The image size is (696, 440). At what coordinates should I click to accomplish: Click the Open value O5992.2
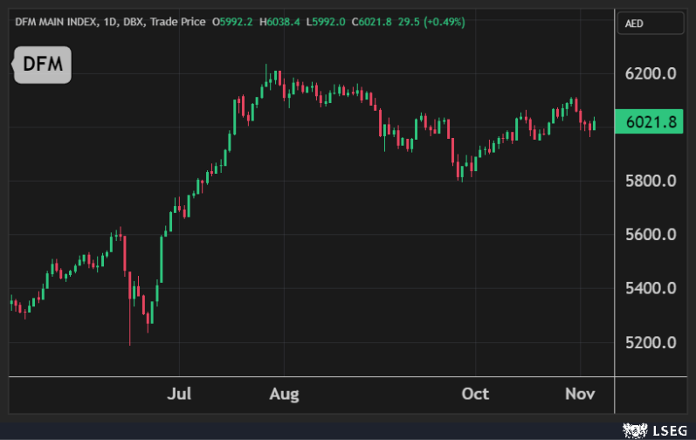pyautogui.click(x=235, y=21)
